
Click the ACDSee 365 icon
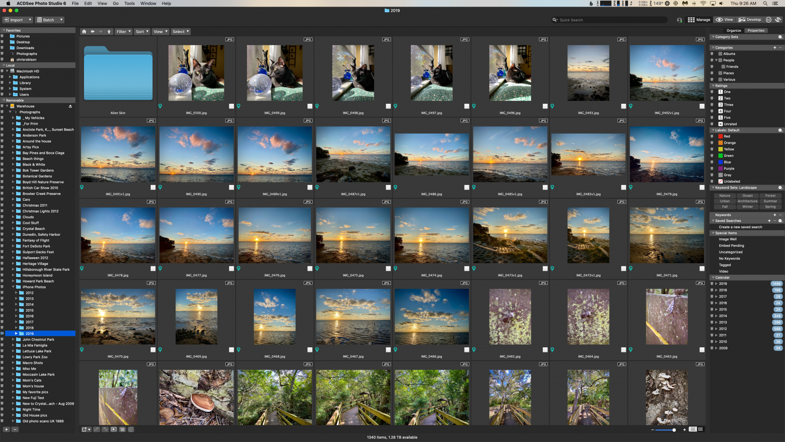click(769, 20)
